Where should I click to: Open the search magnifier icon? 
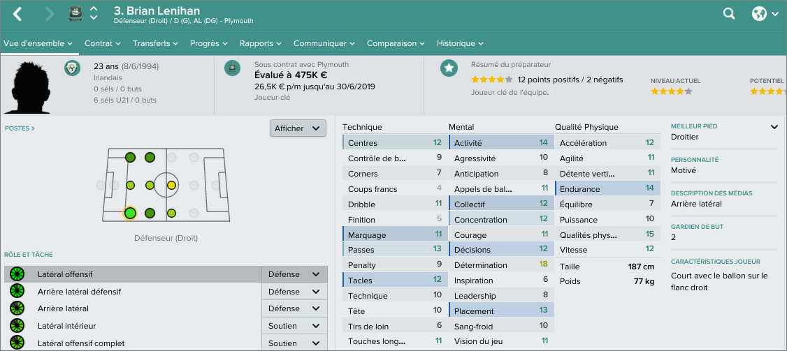click(729, 13)
